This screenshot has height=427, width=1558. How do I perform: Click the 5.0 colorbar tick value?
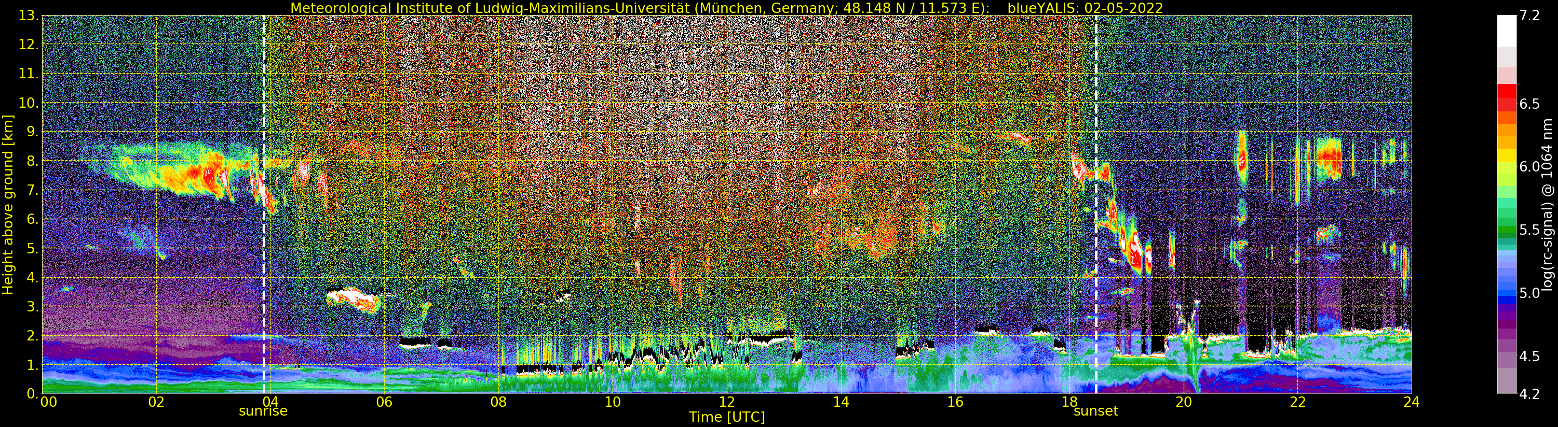[x=1529, y=293]
